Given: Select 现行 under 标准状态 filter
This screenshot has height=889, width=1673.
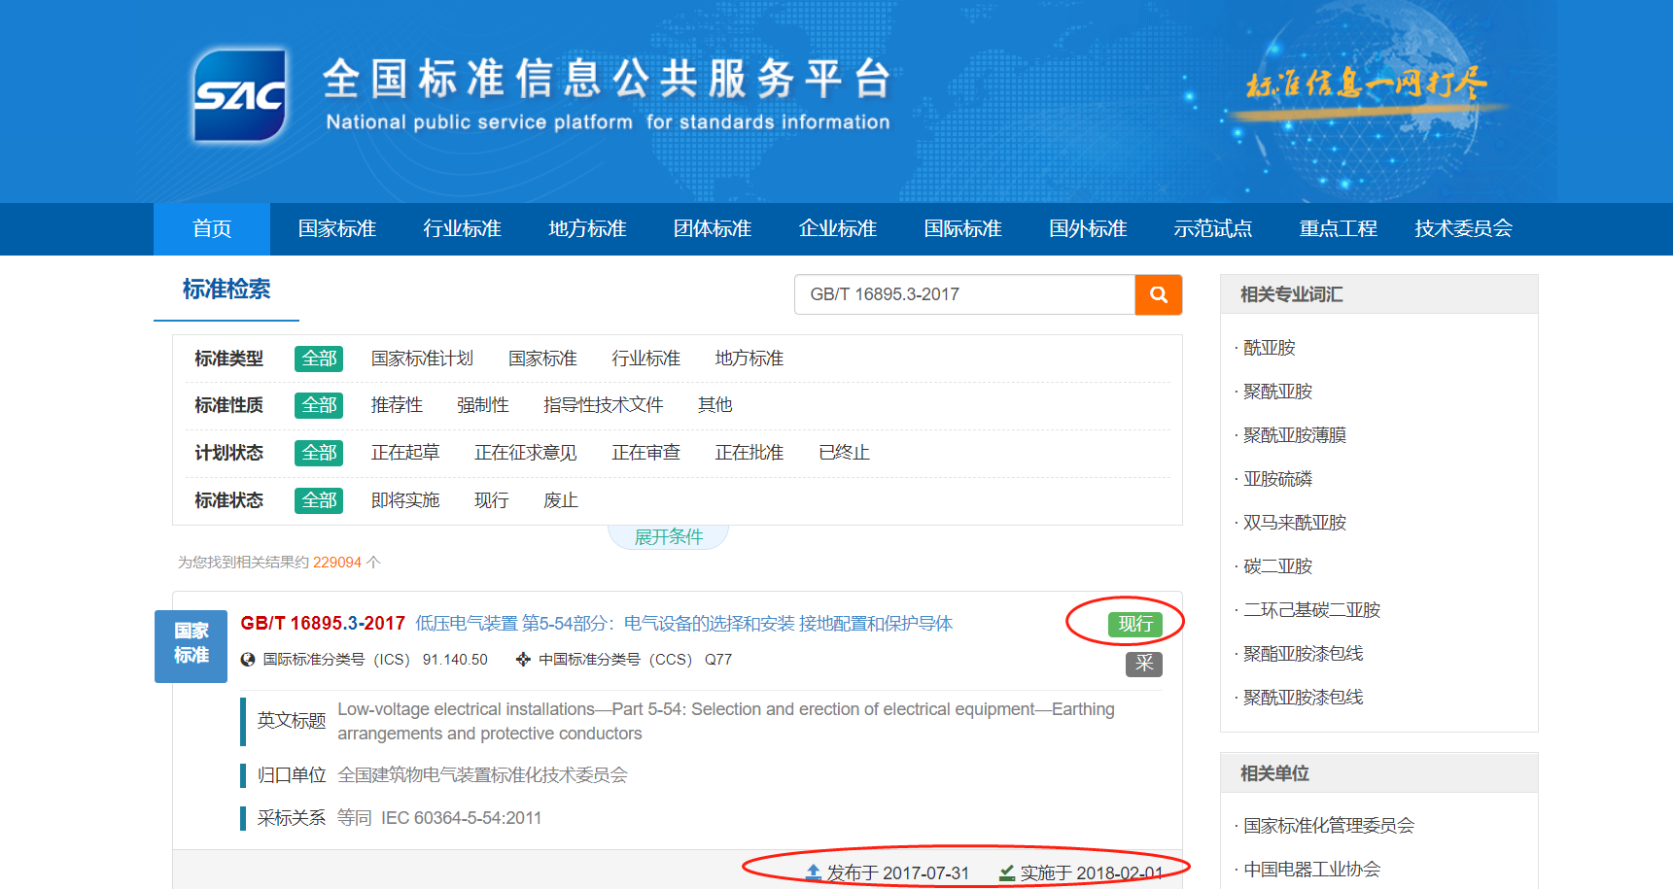Looking at the screenshot, I should 491,500.
